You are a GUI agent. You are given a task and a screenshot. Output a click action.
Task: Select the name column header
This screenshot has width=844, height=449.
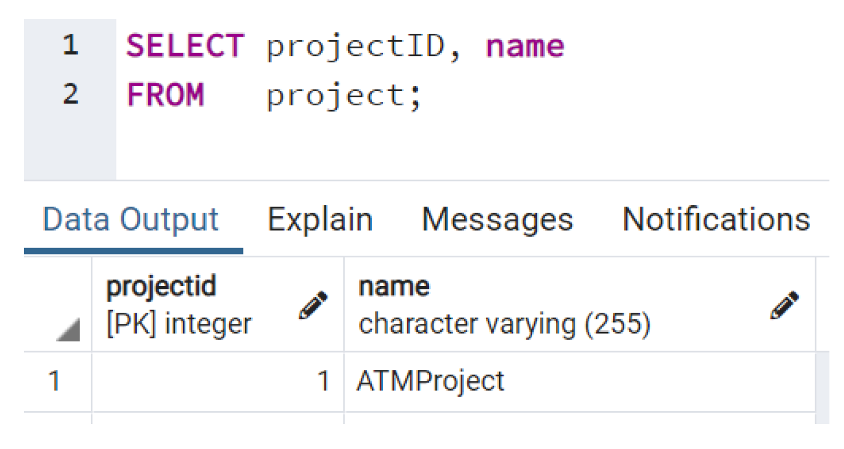[x=525, y=305]
